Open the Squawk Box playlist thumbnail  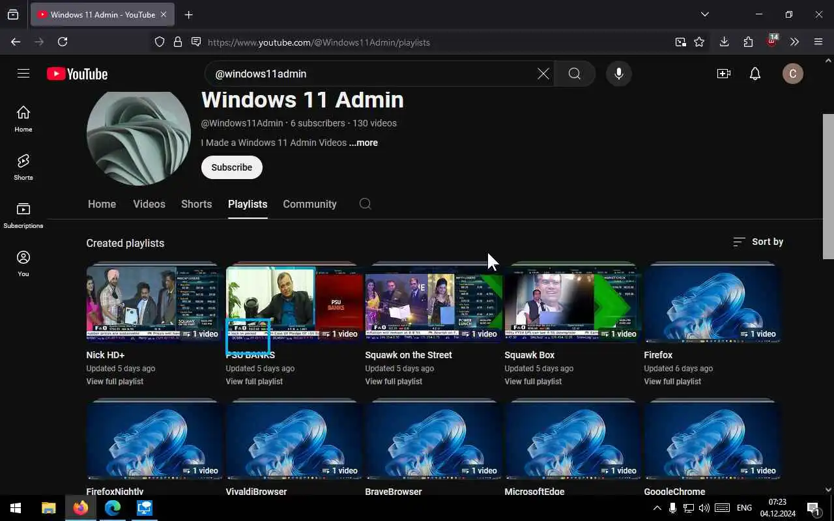coord(573,302)
